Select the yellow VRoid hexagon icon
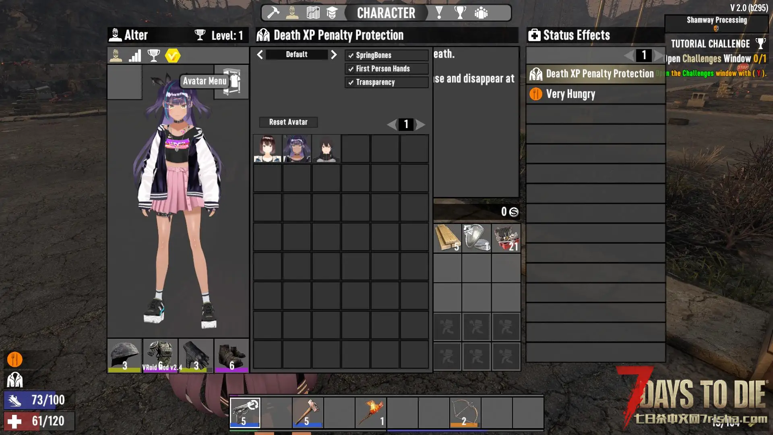The width and height of the screenshot is (773, 435). point(173,56)
